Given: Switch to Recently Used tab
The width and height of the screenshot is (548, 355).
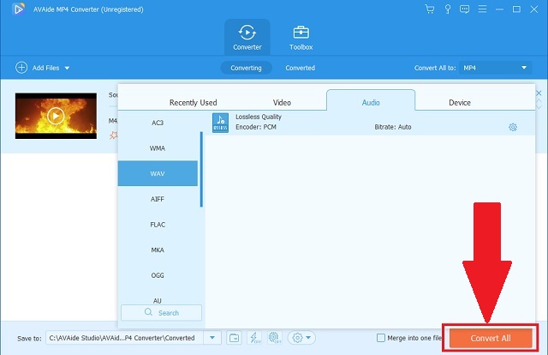Looking at the screenshot, I should tap(193, 103).
